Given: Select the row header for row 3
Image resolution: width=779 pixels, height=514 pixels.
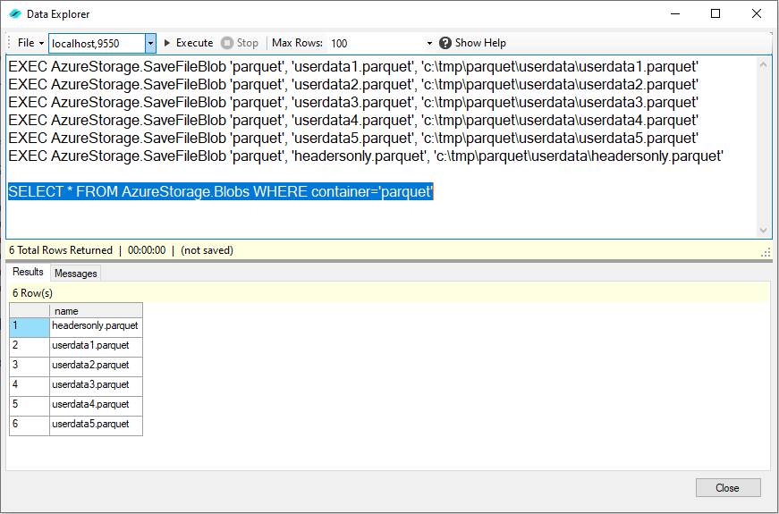Looking at the screenshot, I should click(x=30, y=367).
